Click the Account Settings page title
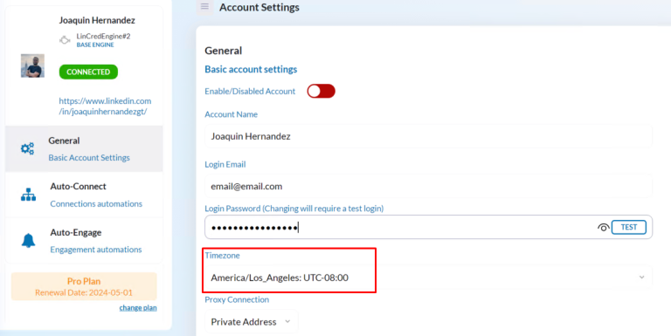The width and height of the screenshot is (671, 336). click(x=259, y=7)
